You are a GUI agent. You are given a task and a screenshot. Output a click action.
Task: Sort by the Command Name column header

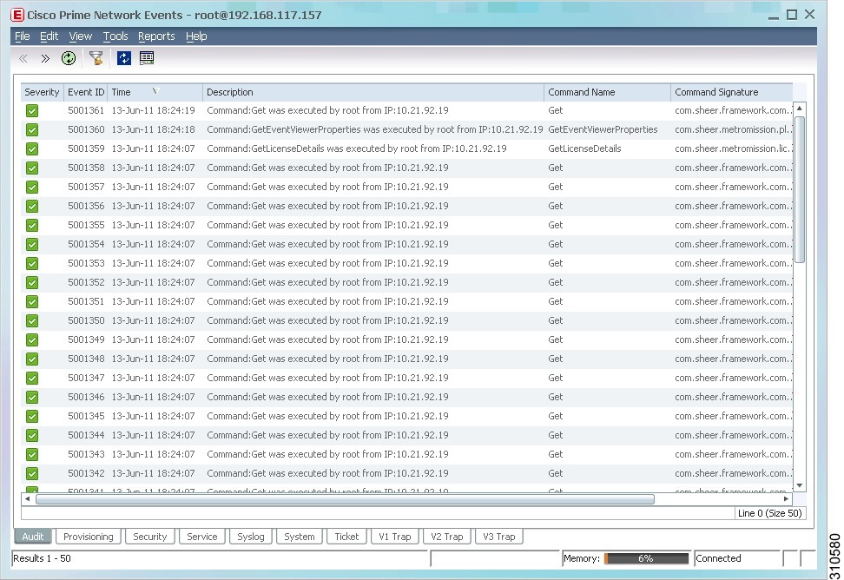pyautogui.click(x=607, y=92)
